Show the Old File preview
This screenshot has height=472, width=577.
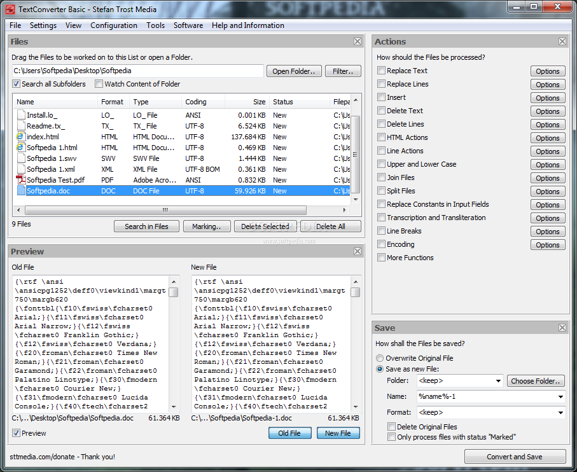[x=289, y=433]
